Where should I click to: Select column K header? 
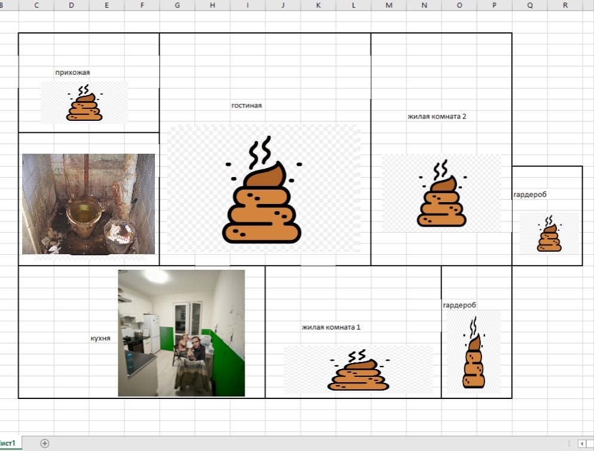point(318,5)
